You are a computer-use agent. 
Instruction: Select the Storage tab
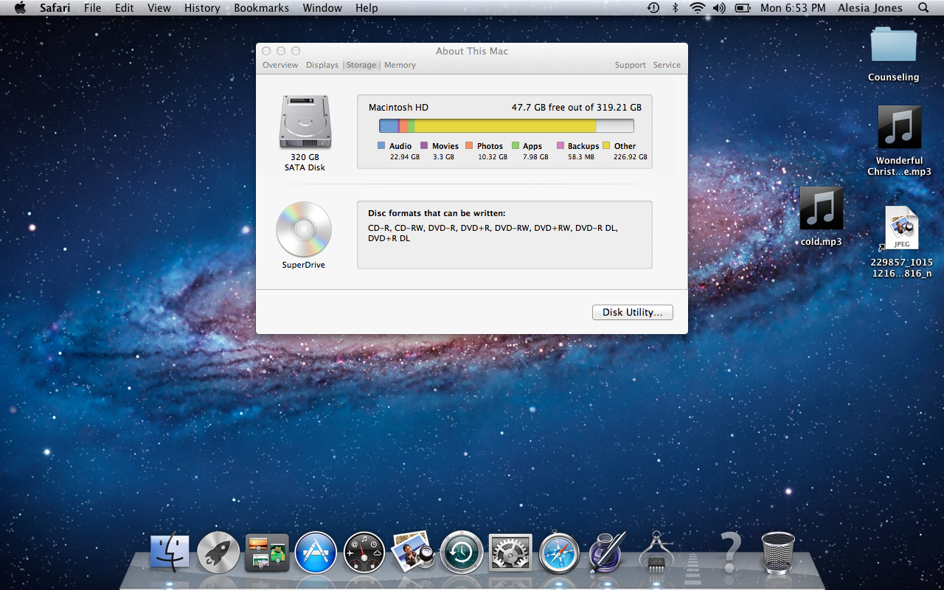pyautogui.click(x=361, y=65)
